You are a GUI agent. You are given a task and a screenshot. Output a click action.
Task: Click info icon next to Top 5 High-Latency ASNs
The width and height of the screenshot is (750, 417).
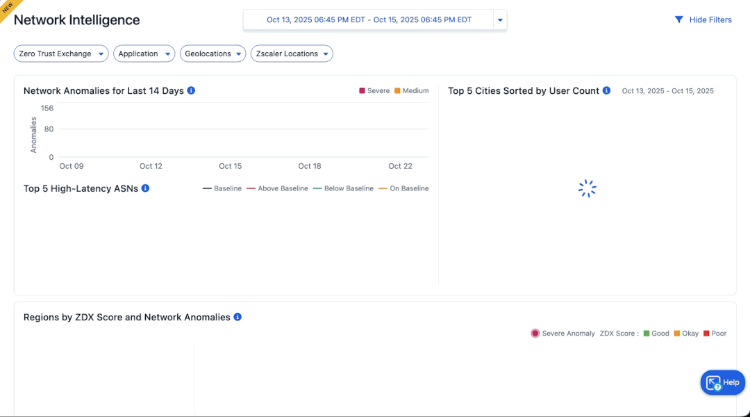coord(145,188)
